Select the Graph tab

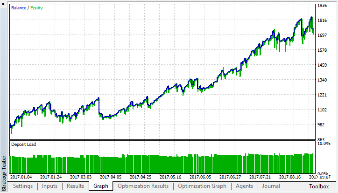pos(101,186)
